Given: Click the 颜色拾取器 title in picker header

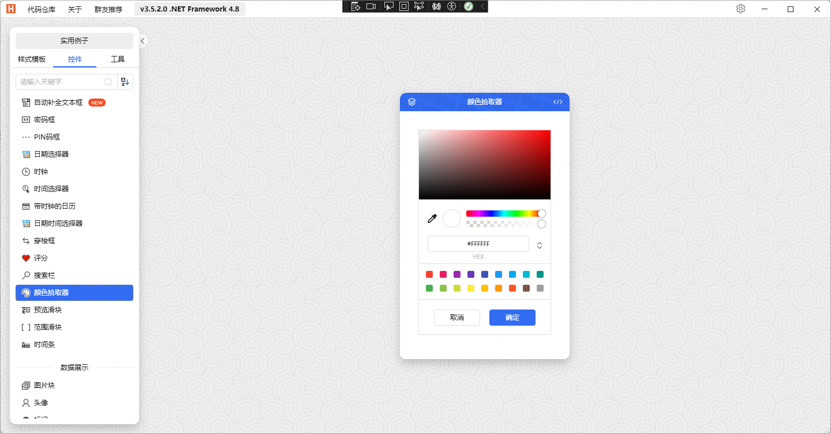Looking at the screenshot, I should tap(485, 102).
